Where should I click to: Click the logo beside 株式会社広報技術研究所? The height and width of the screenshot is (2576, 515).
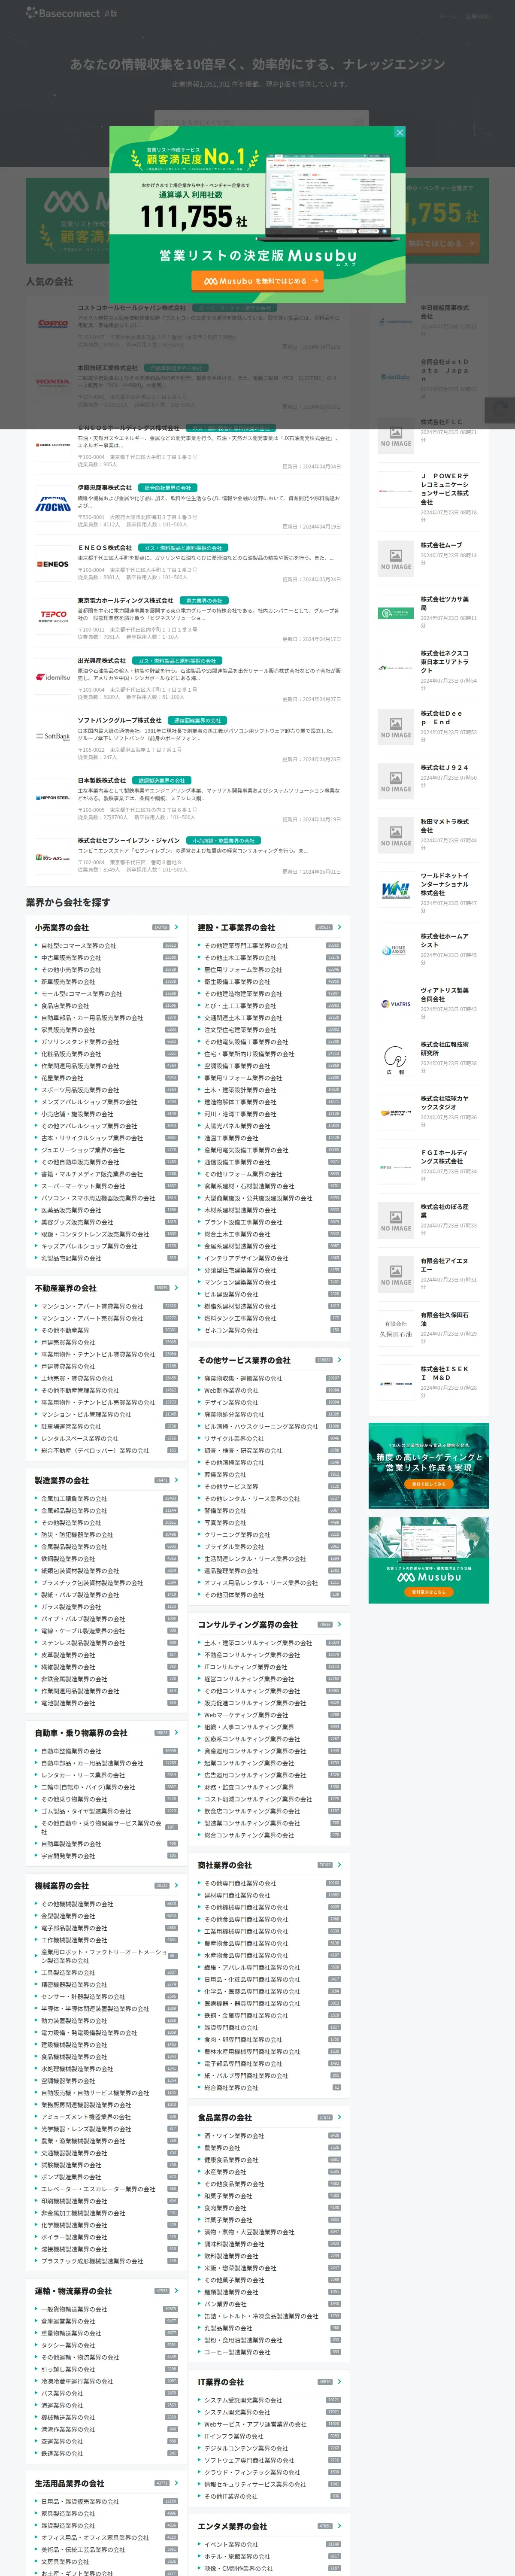[396, 1058]
